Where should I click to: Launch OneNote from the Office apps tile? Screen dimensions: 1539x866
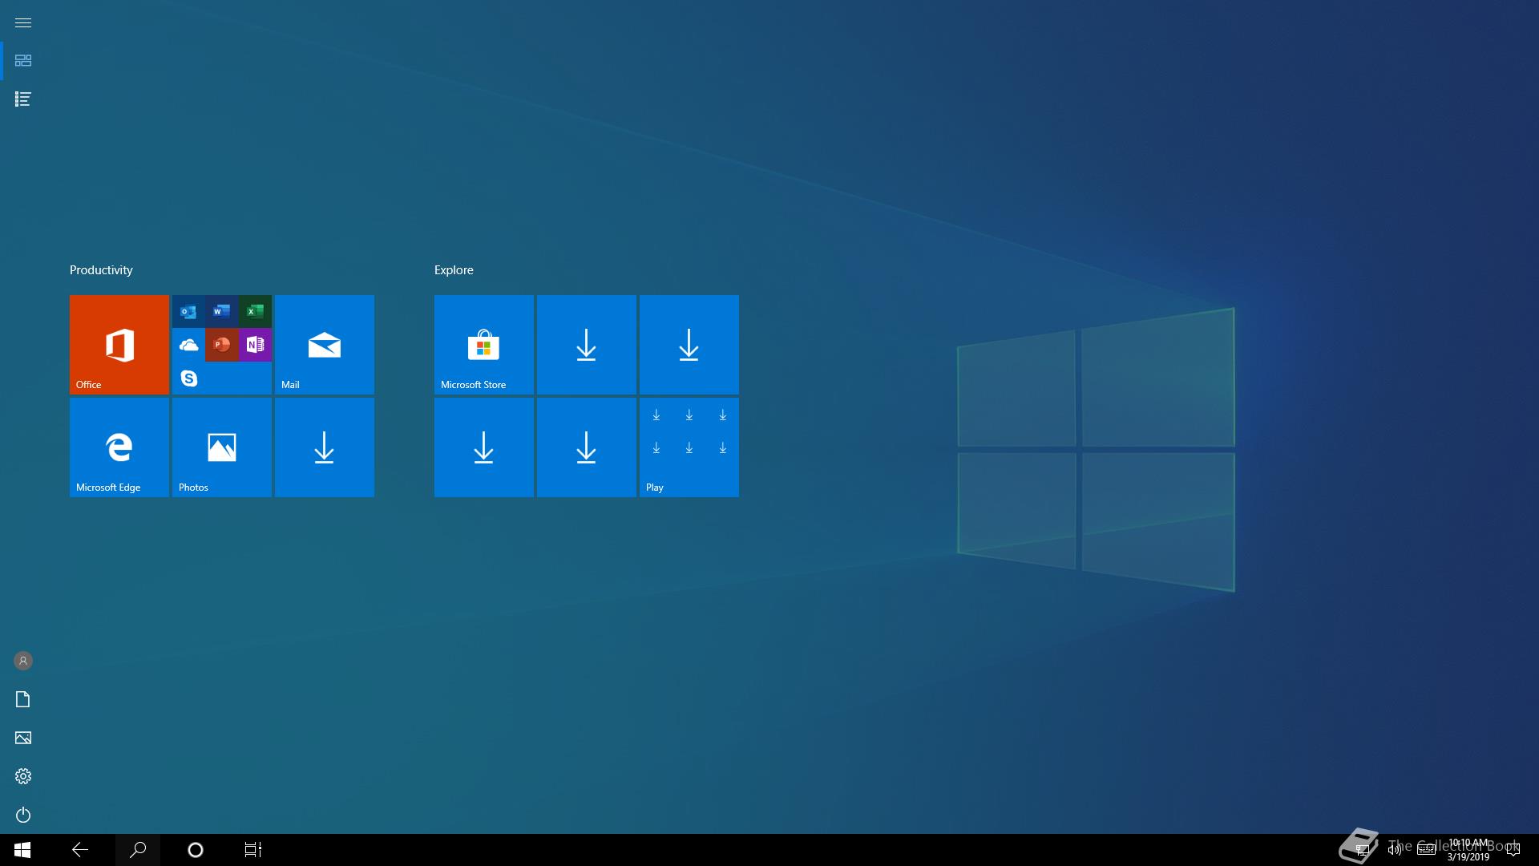[255, 345]
